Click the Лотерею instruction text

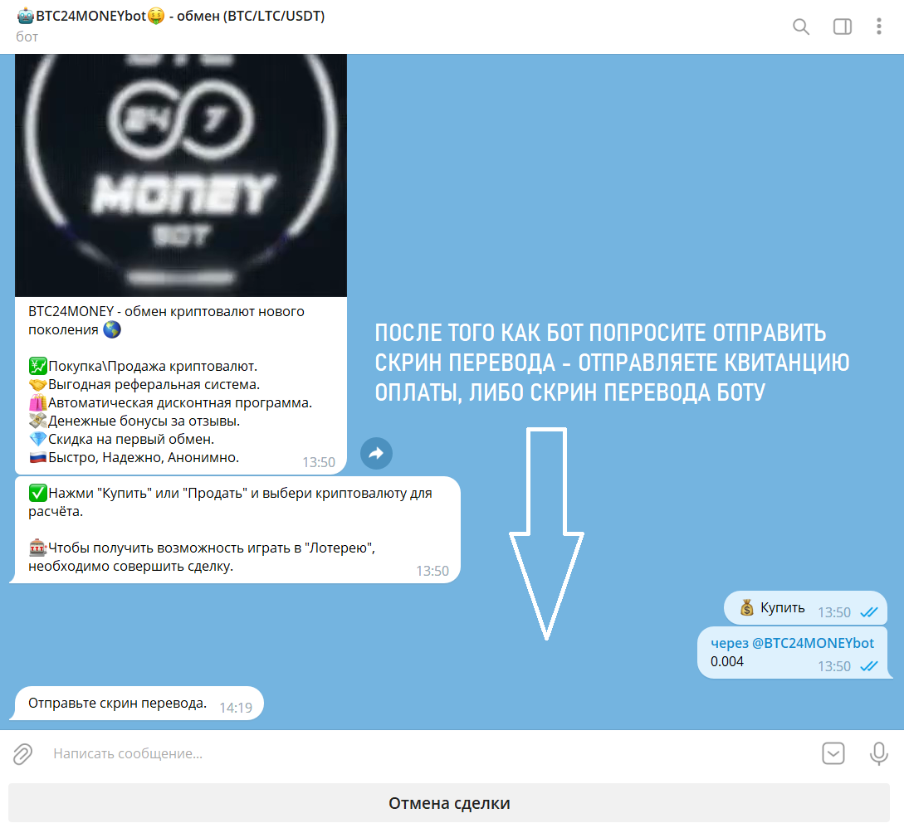click(x=202, y=557)
